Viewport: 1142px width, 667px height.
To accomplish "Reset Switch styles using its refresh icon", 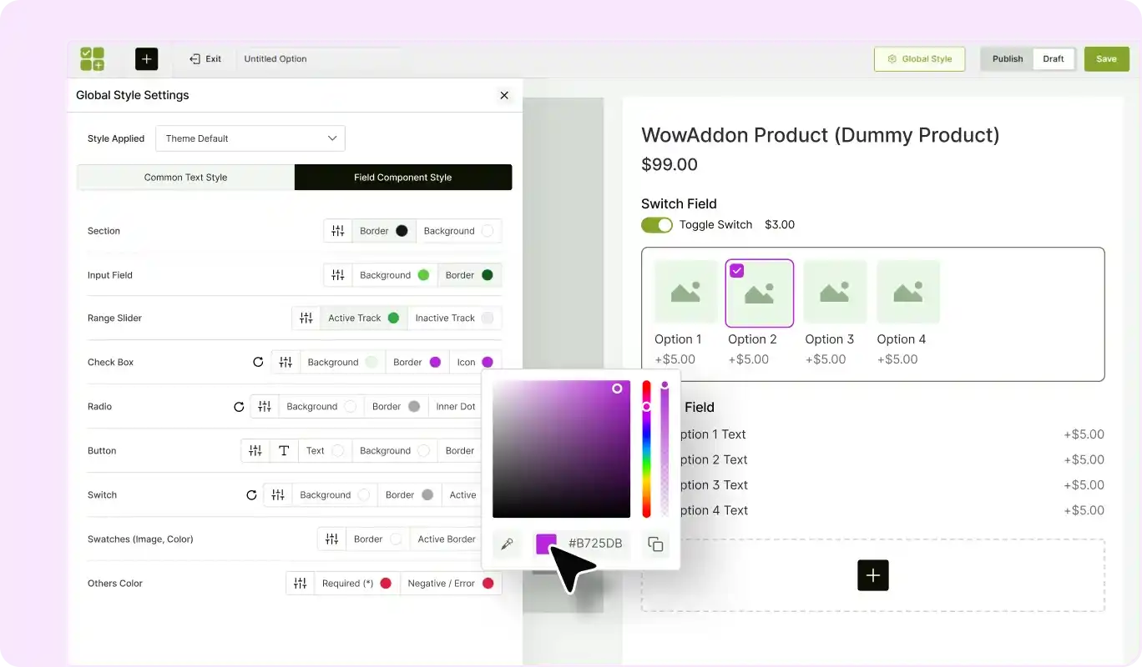I will [x=251, y=494].
